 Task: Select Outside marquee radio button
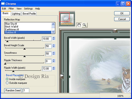point(7,83)
